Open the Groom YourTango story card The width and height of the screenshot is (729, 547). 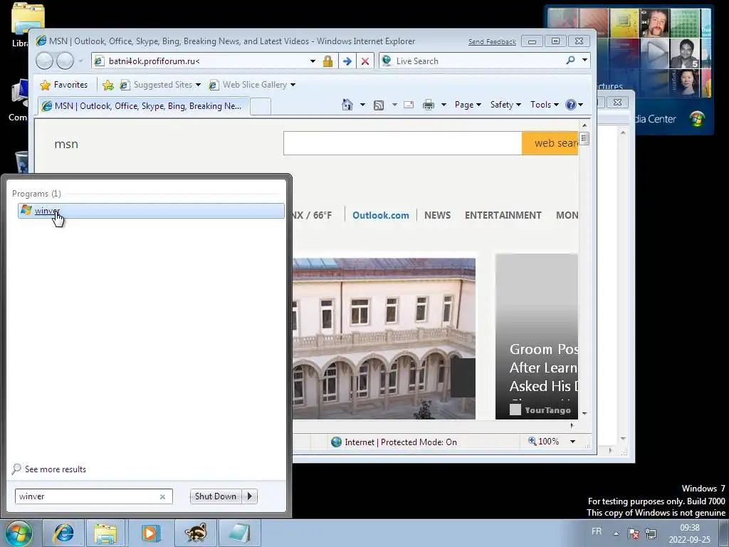(537, 336)
